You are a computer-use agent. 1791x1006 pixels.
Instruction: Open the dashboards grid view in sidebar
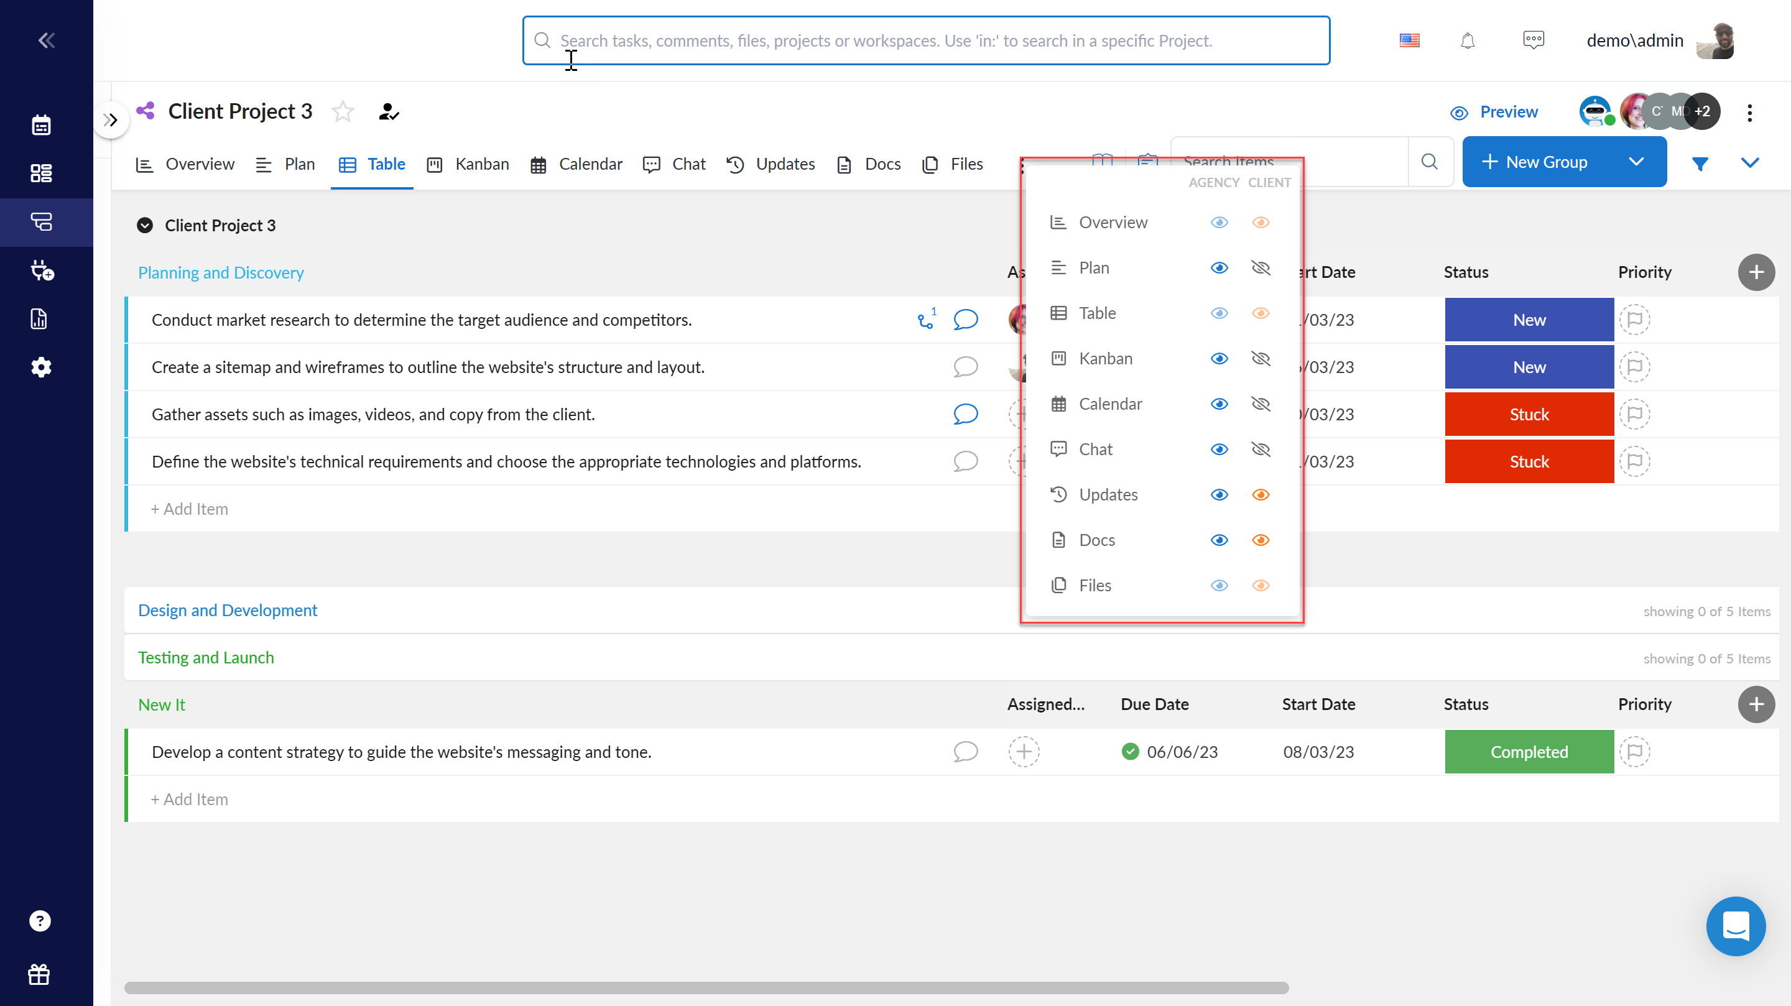coord(42,173)
